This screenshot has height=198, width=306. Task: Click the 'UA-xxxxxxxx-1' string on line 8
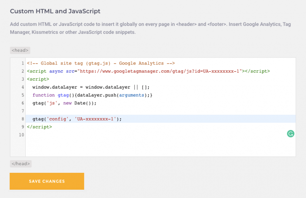[95, 119]
